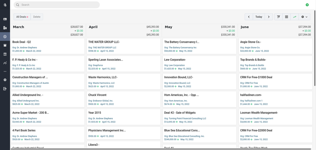Open the Lew Corporation- deal title

pos(175,60)
